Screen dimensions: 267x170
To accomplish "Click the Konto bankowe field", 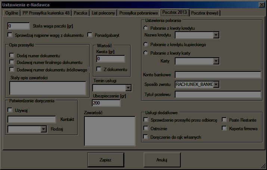I will (218, 75).
